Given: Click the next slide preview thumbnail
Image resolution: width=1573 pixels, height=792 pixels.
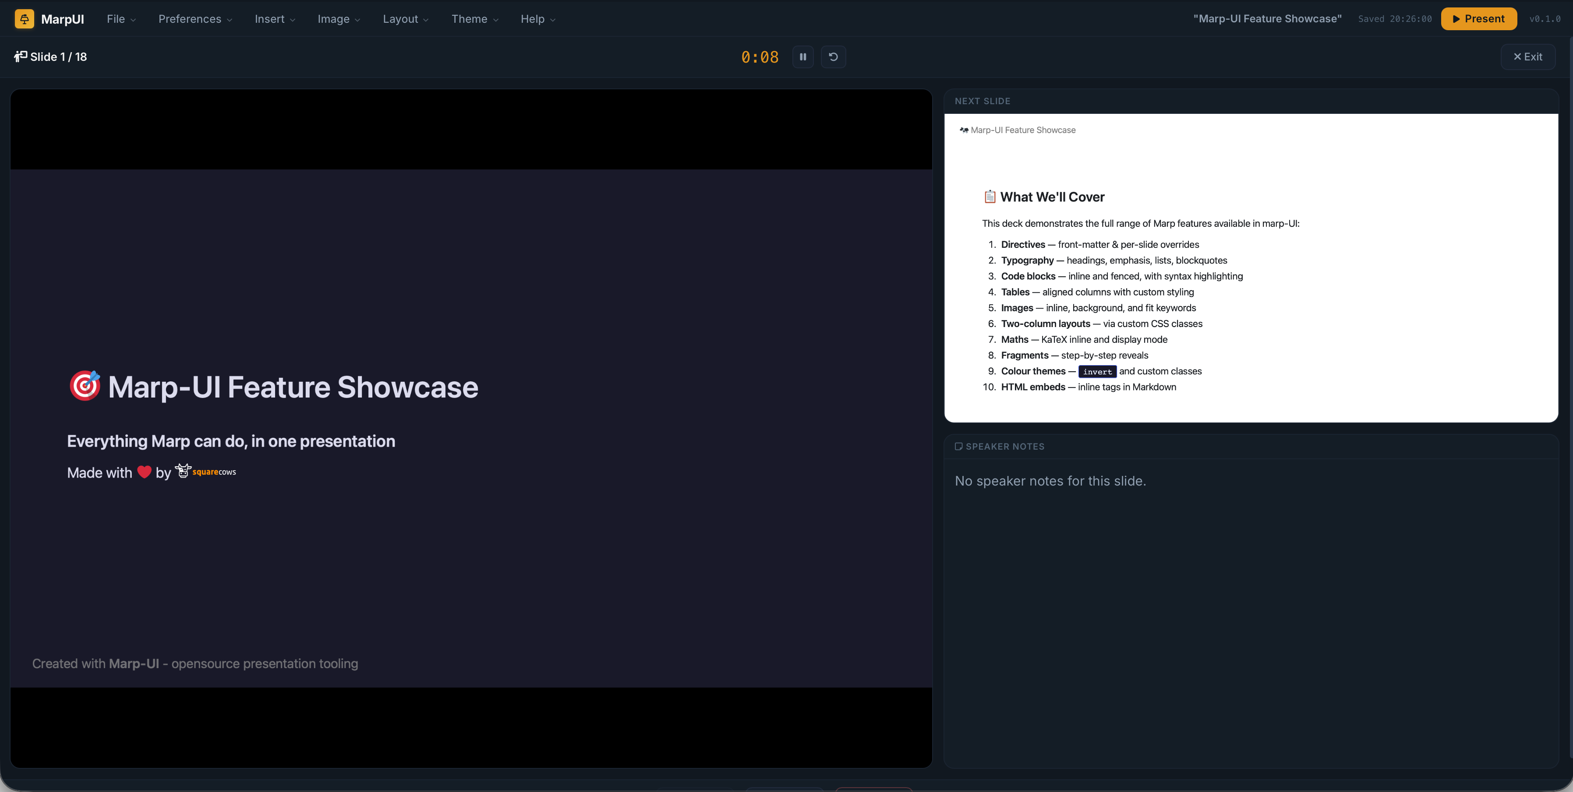Looking at the screenshot, I should click(1251, 267).
